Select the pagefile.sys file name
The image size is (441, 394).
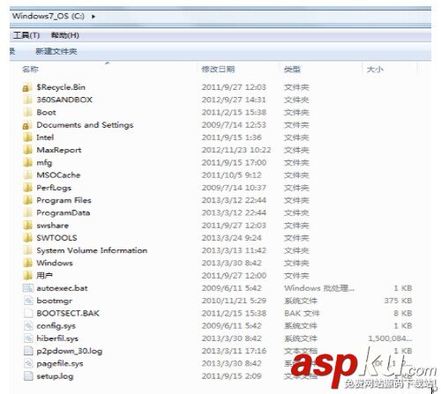click(x=60, y=364)
